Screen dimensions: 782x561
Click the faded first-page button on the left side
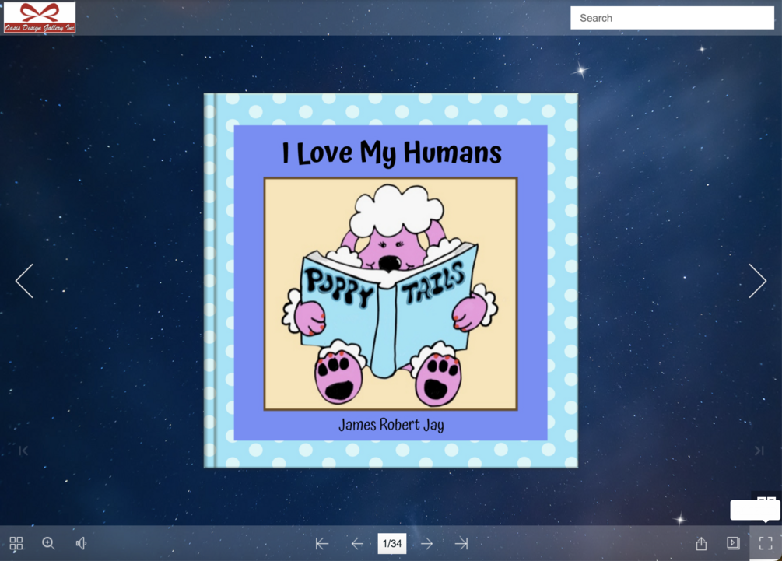23,451
